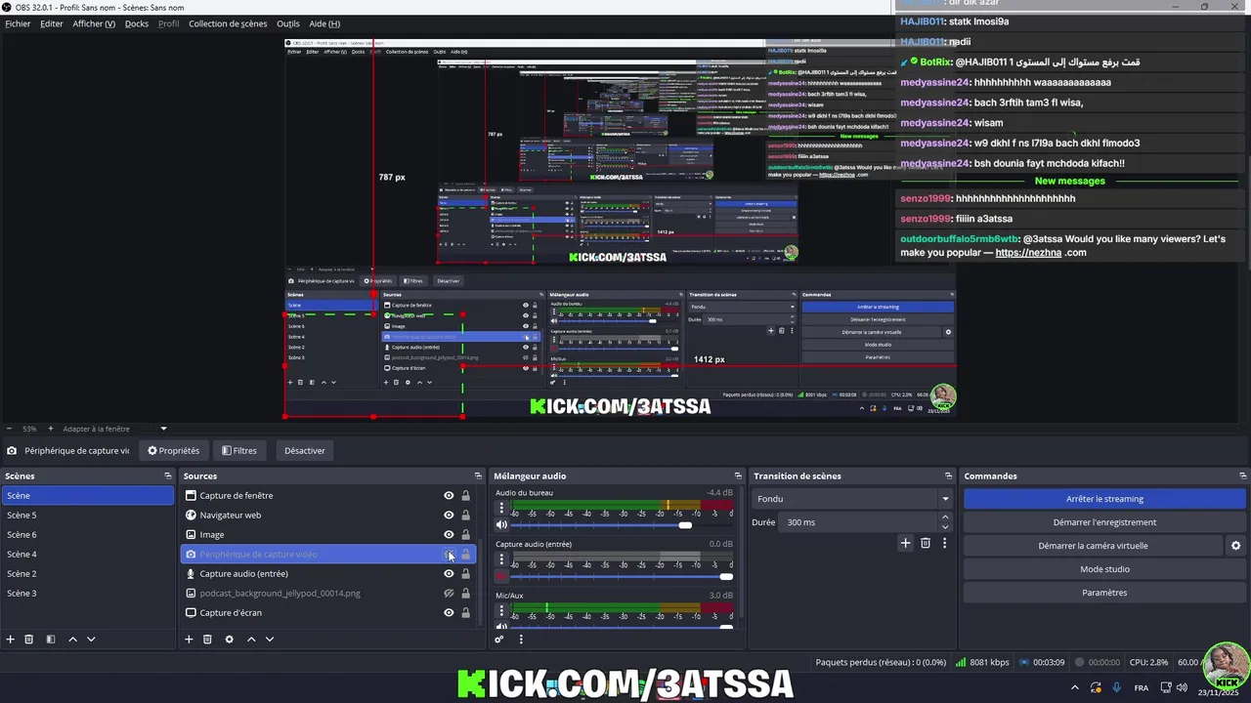The height and width of the screenshot is (703, 1251).
Task: Open Filtres for the selected source
Action: (x=238, y=451)
